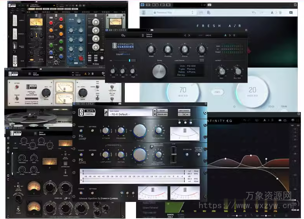Click the previous preset arrow in VerbSuite Classics
This screenshot has width=304, height=219.
coord(185,36)
